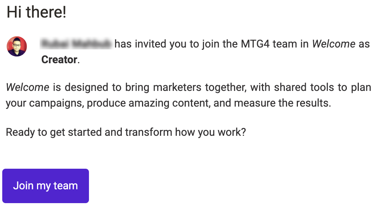
Task: Click the bold Creator role text
Action: 59,59
